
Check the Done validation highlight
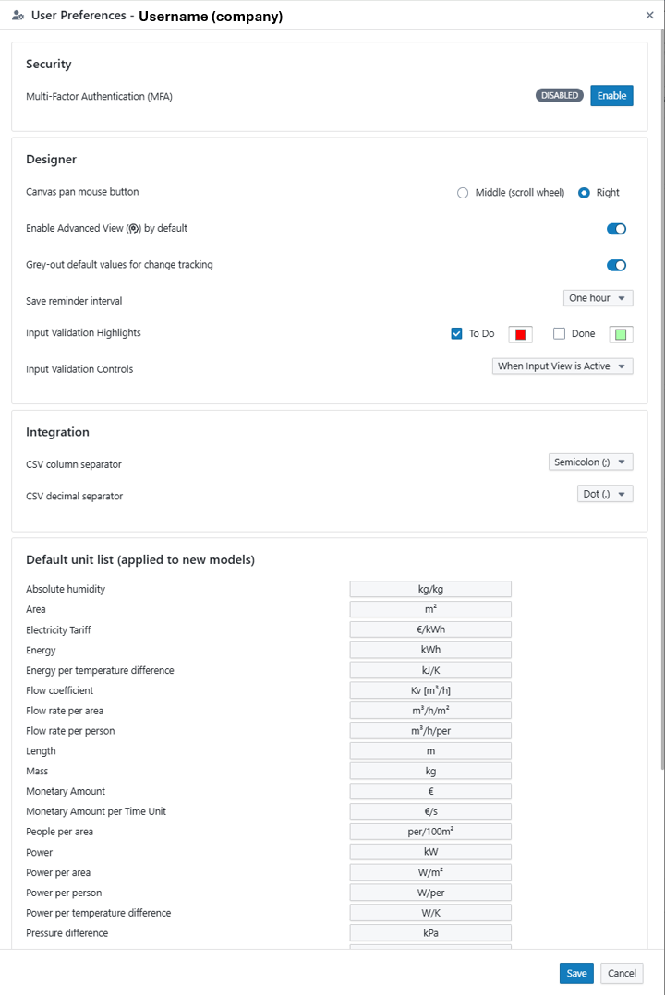point(559,334)
